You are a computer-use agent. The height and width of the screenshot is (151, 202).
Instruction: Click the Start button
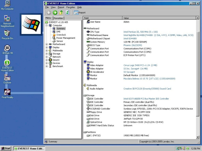tap(6, 148)
